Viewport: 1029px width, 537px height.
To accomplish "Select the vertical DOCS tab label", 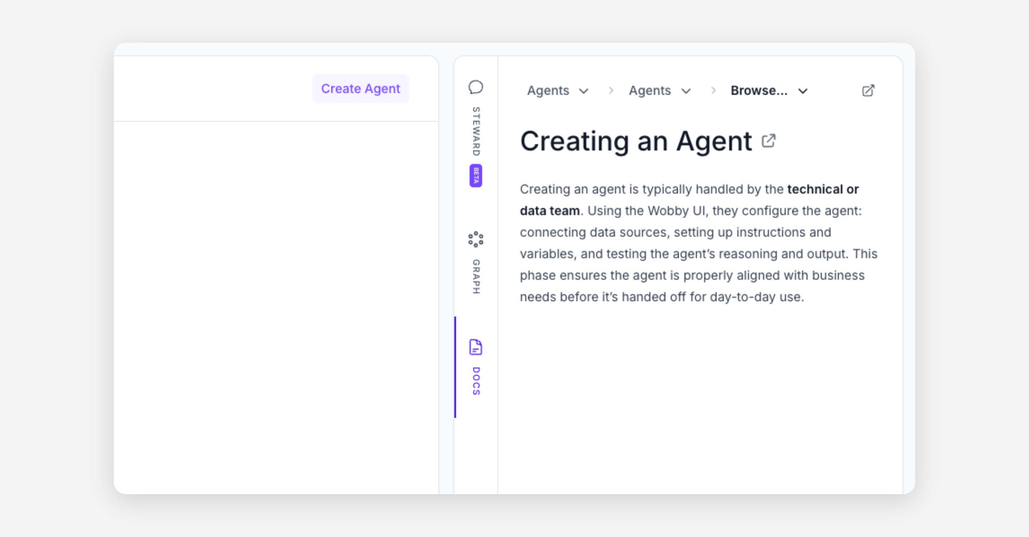I will coord(476,381).
